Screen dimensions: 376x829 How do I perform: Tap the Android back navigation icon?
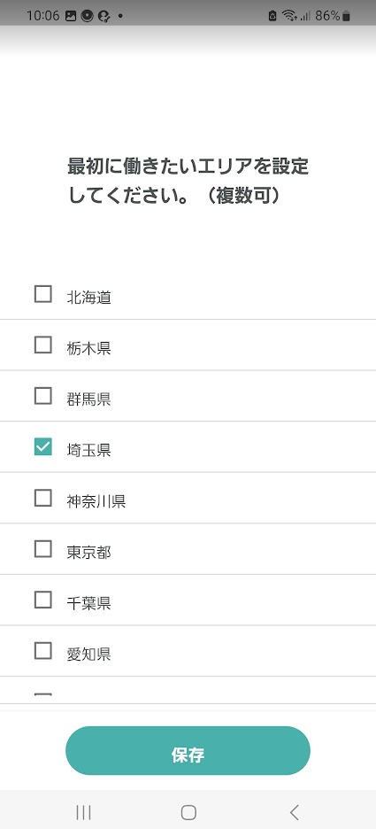click(295, 812)
